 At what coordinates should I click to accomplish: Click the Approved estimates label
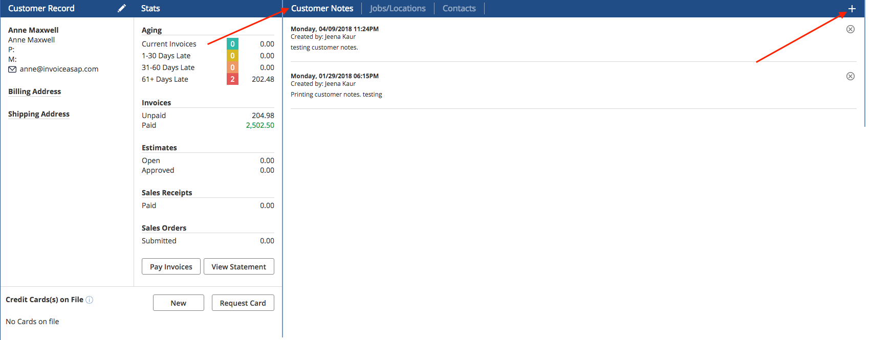[158, 170]
